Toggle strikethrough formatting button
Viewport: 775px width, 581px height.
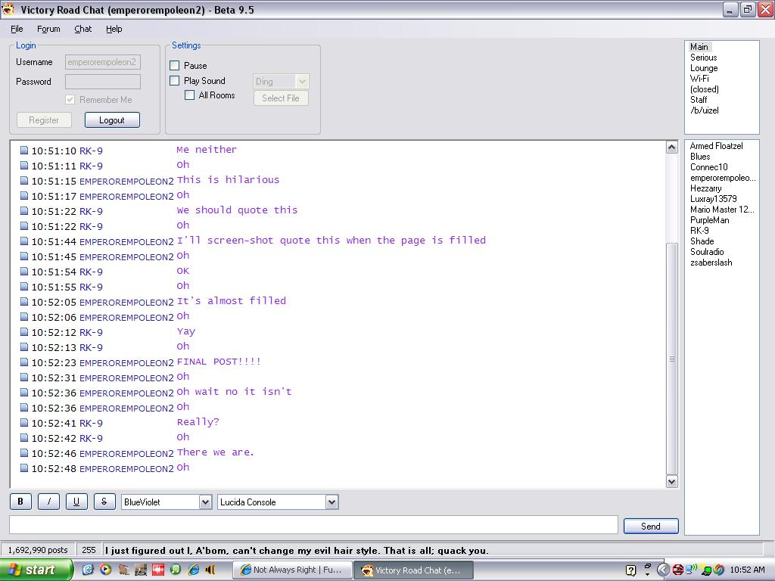104,502
